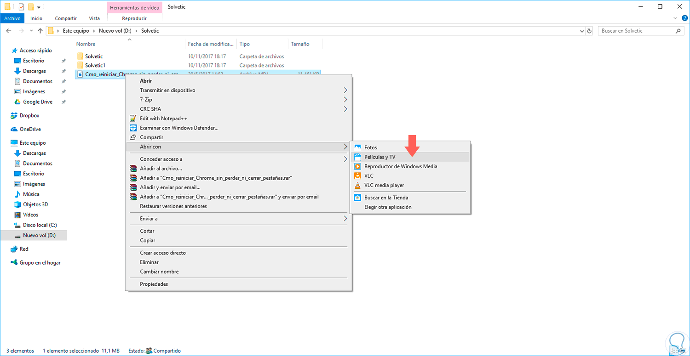Click Elegir otra aplicación option
This screenshot has height=356, width=690.
click(388, 207)
